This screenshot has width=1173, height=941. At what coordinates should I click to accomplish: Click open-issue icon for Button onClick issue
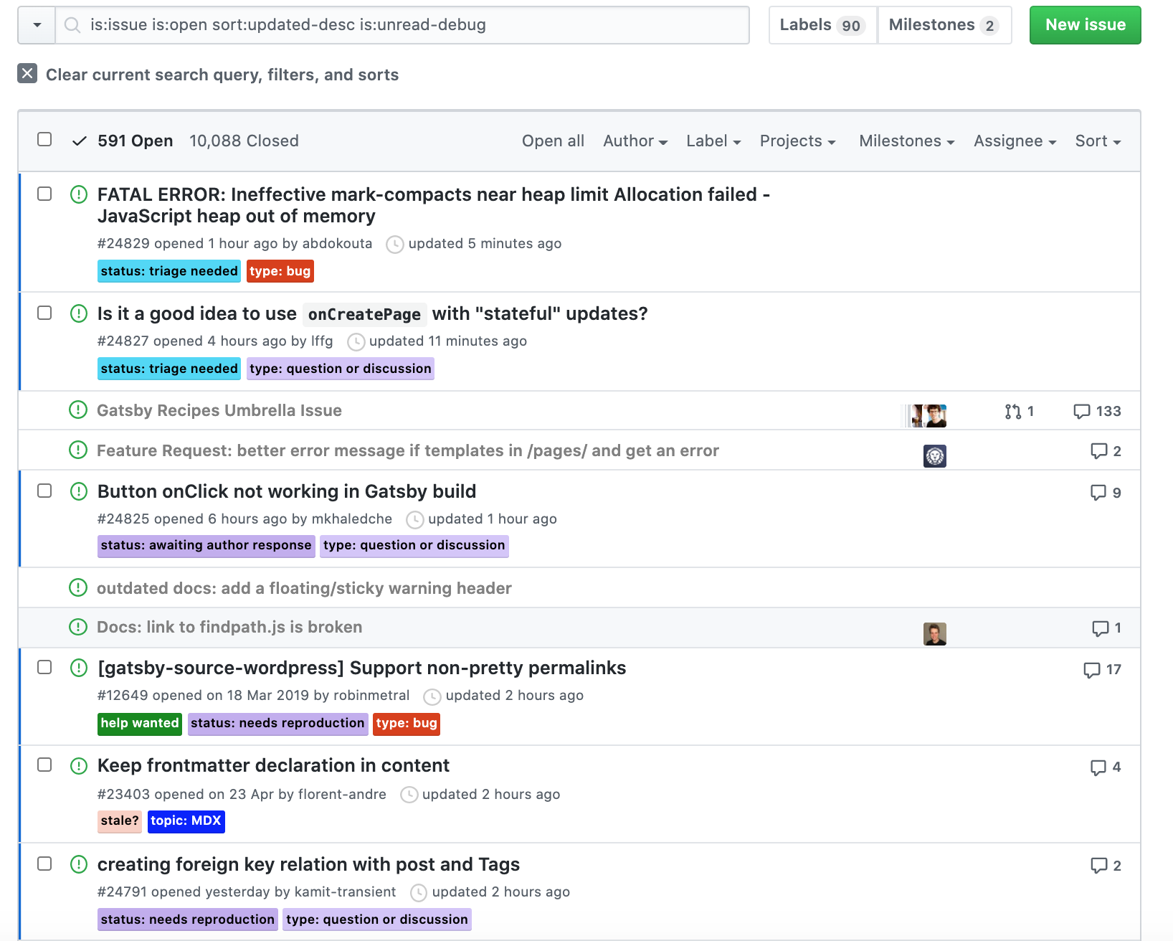(x=79, y=491)
